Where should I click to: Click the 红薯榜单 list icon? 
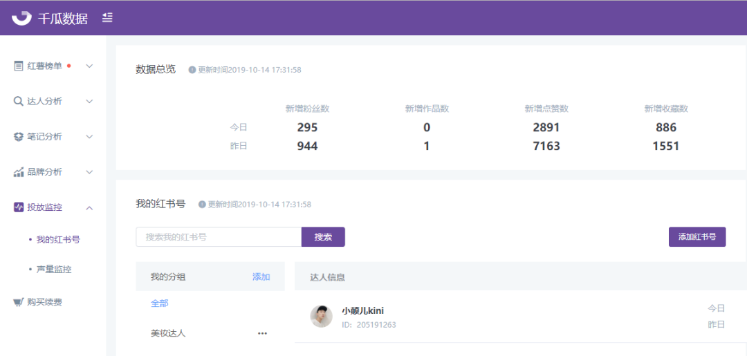coord(19,66)
